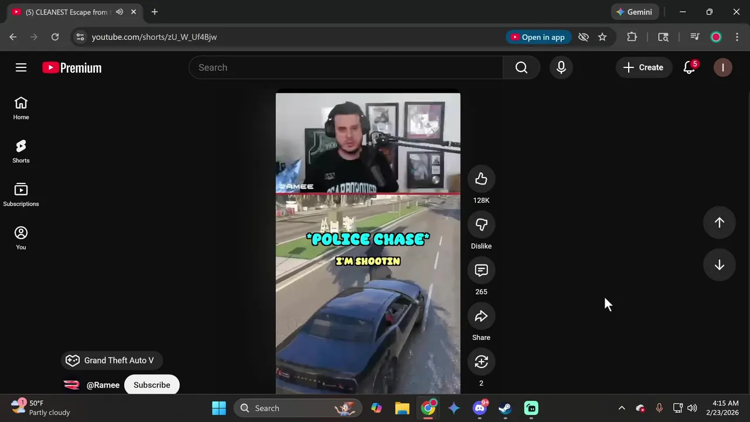Open the You page in sidebar
The image size is (750, 422).
pyautogui.click(x=21, y=239)
